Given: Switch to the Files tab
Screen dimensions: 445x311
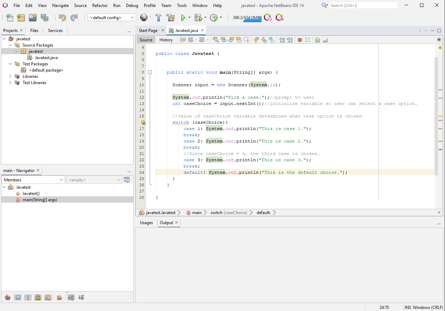Looking at the screenshot, I should 34,31.
